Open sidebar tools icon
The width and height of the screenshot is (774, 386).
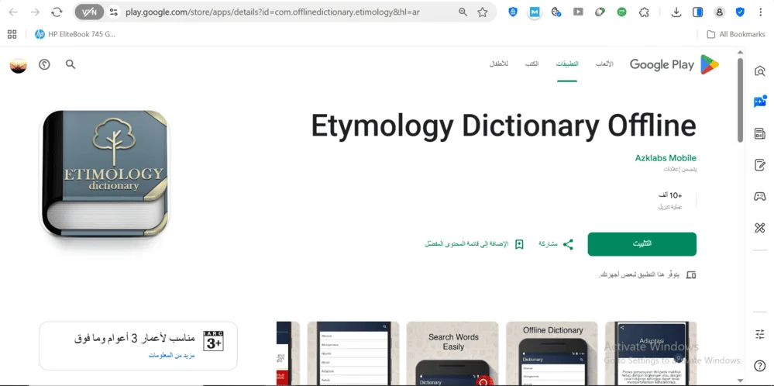tap(760, 228)
